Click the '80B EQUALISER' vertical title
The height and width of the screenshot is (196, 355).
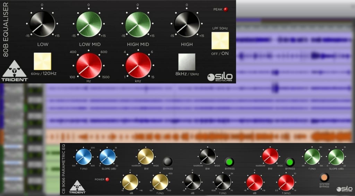[x=6, y=30]
